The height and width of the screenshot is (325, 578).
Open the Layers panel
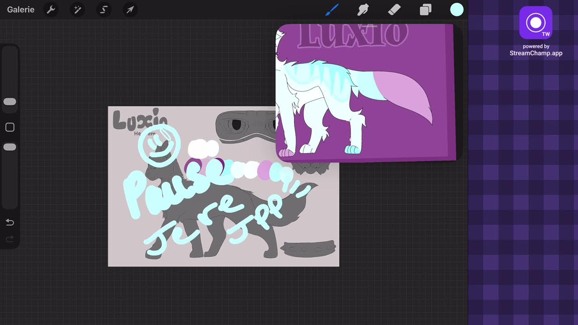pos(425,9)
